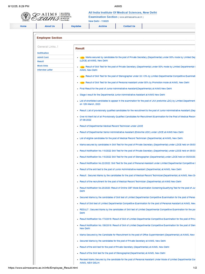Open the Home menu item
This screenshot has width=205, height=274.
pyautogui.click(x=23, y=26)
